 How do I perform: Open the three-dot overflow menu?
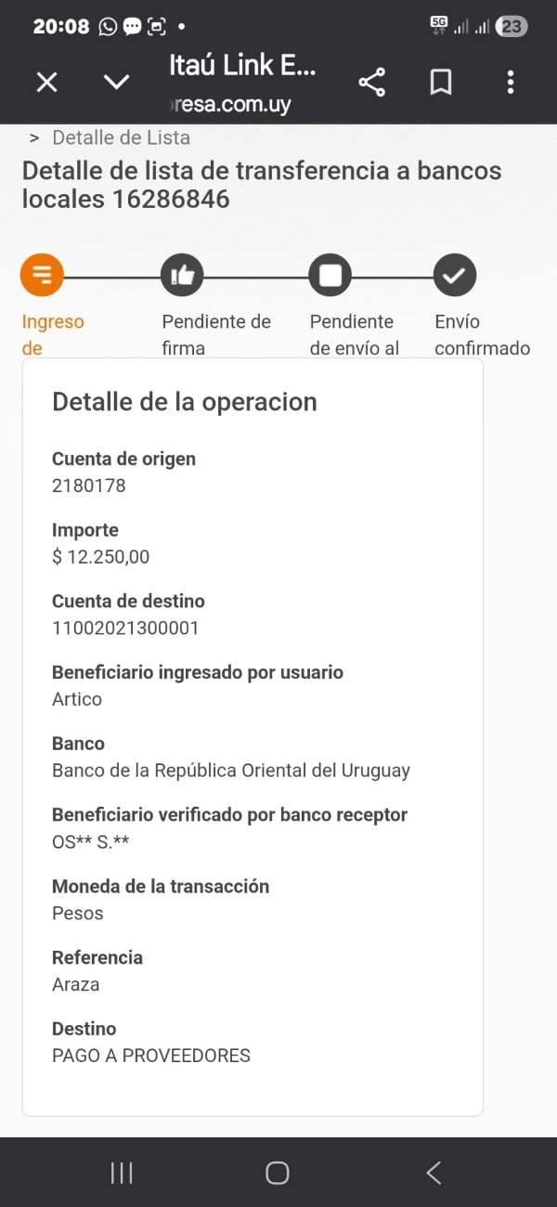(511, 83)
